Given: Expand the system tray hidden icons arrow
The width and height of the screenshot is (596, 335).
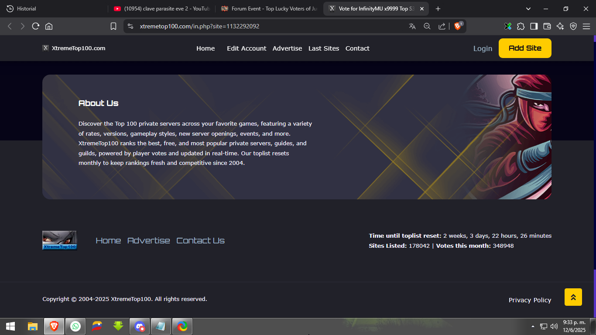Looking at the screenshot, I should click(533, 326).
